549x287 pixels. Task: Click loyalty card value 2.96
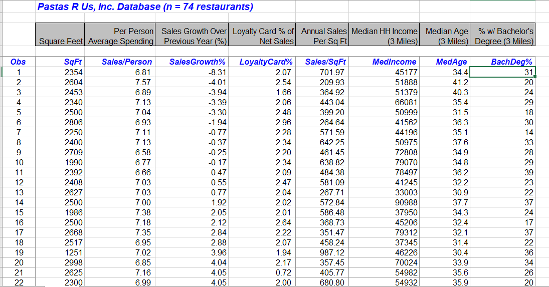click(262, 122)
